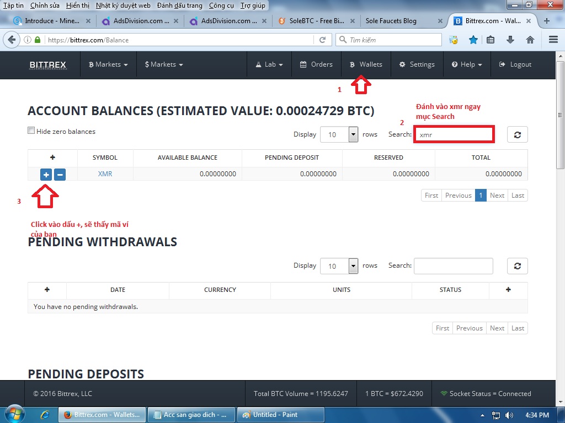Click the volume speaker tray icon
The height and width of the screenshot is (423, 565).
(x=509, y=415)
